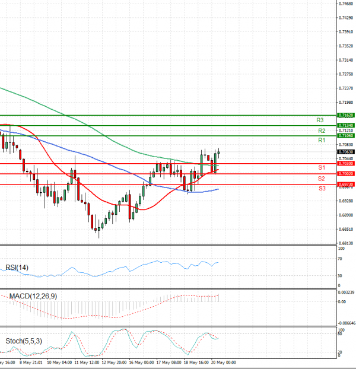Image resolution: width=356 pixels, height=369 pixels.
Task: Click the 10 May 04:00 time label
Action: [59, 362]
